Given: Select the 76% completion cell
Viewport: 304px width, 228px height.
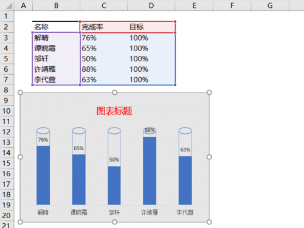Looking at the screenshot, I should click(x=104, y=38).
